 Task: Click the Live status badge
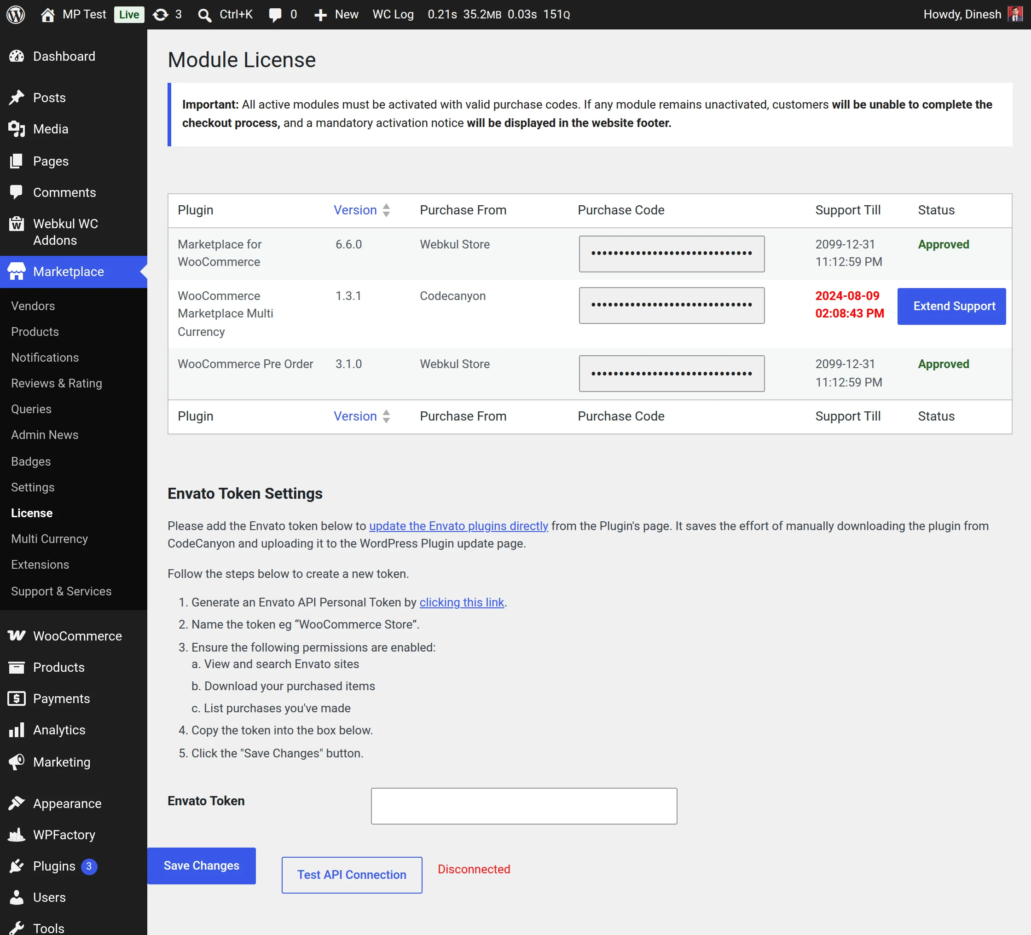129,14
